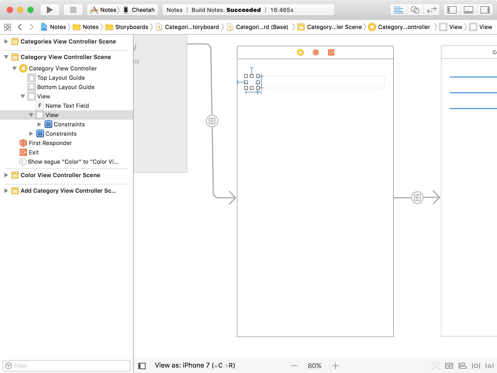Expand the Categories View Controller Scene
Screen dimensions: 497x373
point(6,41)
